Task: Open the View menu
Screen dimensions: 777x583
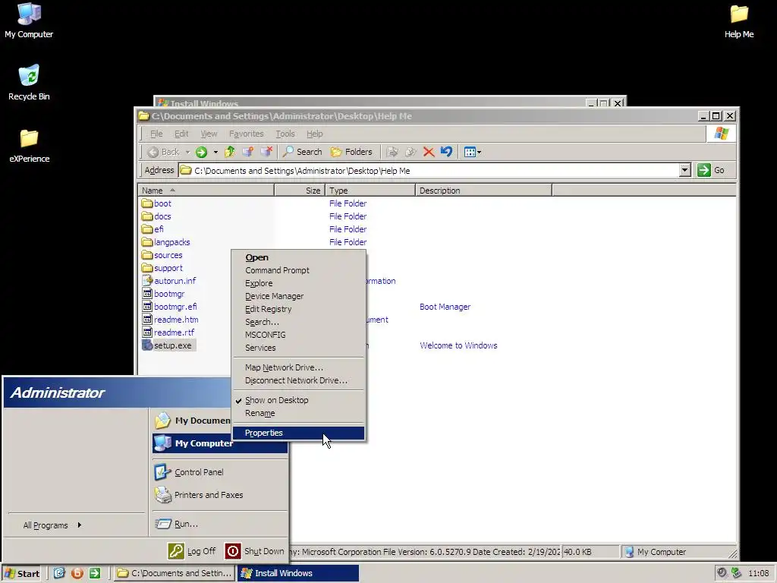Action: tap(209, 134)
